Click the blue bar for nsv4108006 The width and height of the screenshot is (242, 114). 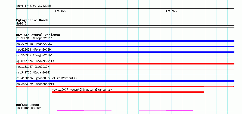125,81
